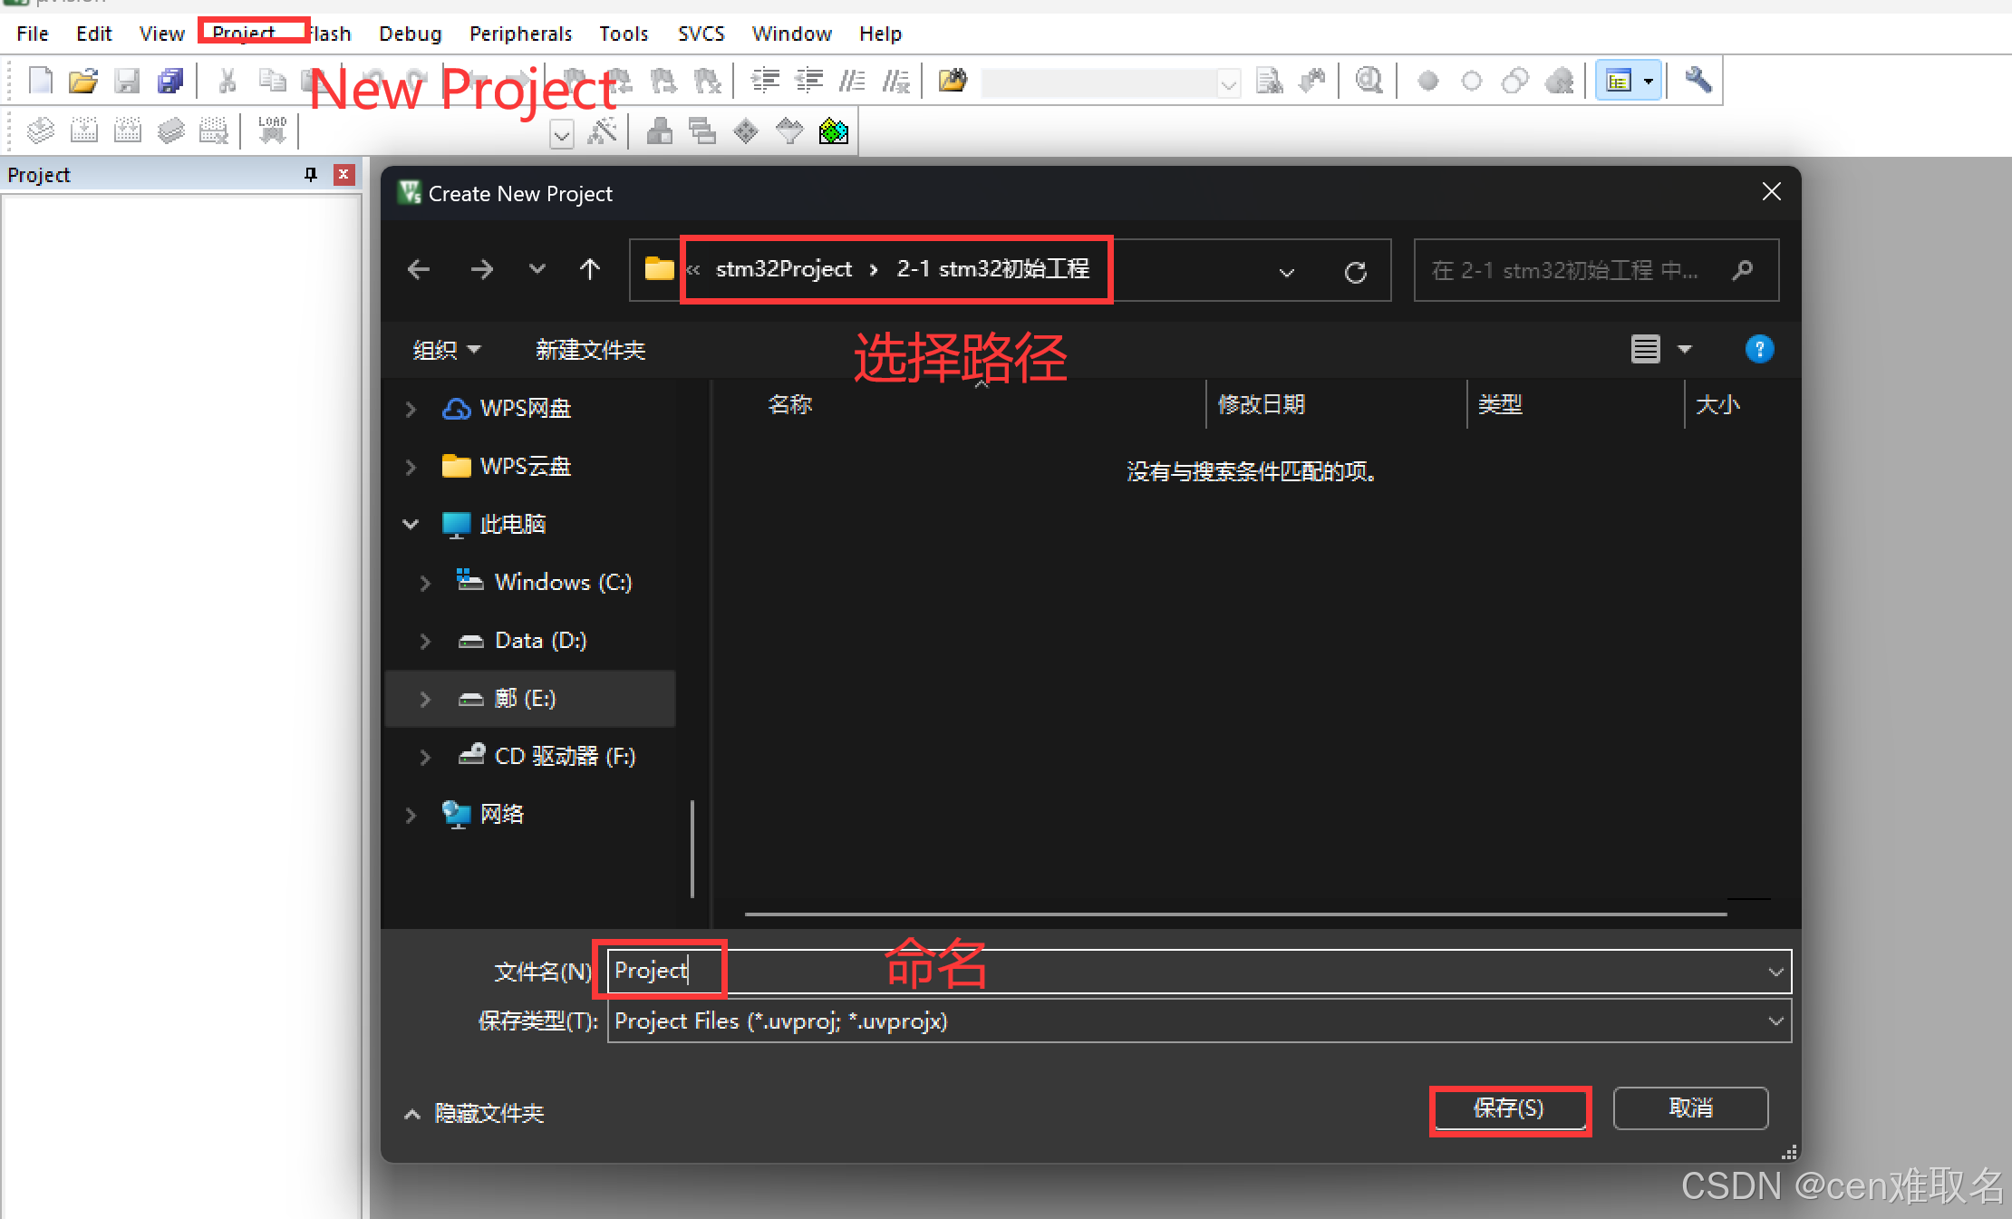The image size is (2012, 1219).
Task: Open the Debug menu
Action: click(x=410, y=34)
